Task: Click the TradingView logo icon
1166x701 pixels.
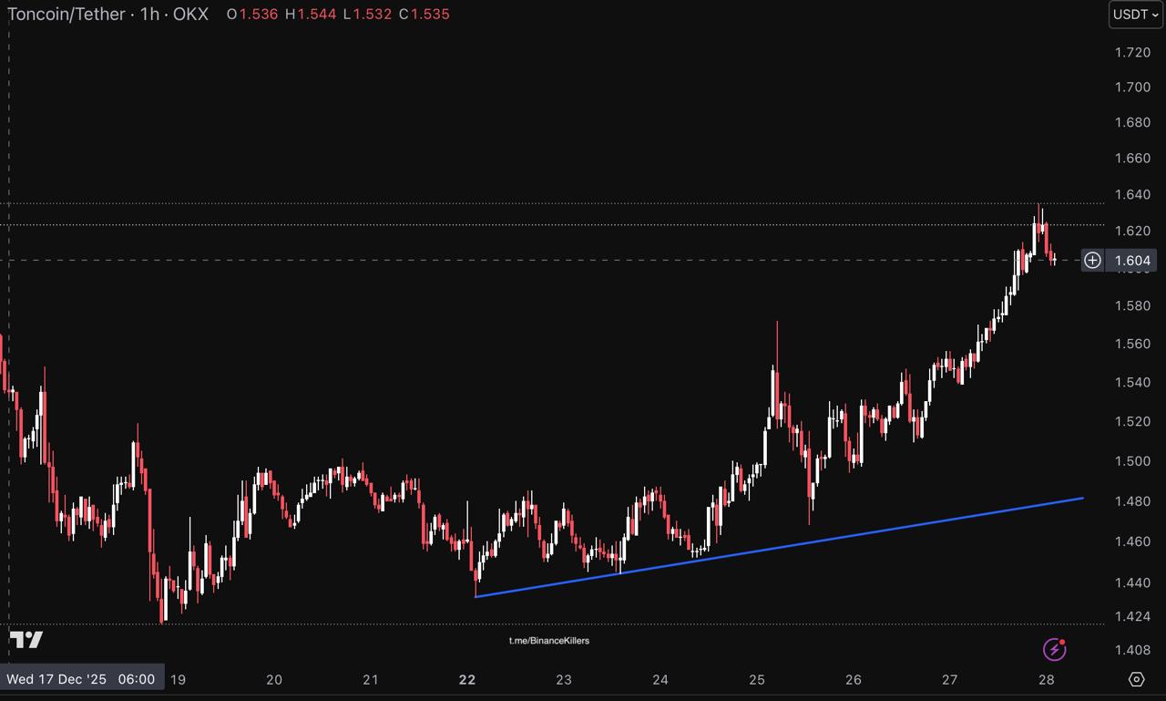Action: click(26, 640)
